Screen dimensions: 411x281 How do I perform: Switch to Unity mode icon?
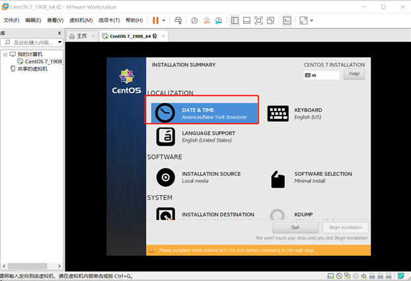click(270, 20)
